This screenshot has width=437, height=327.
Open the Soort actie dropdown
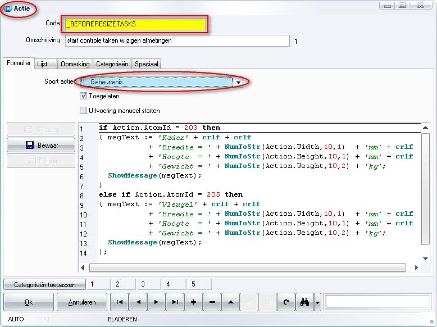pyautogui.click(x=238, y=82)
